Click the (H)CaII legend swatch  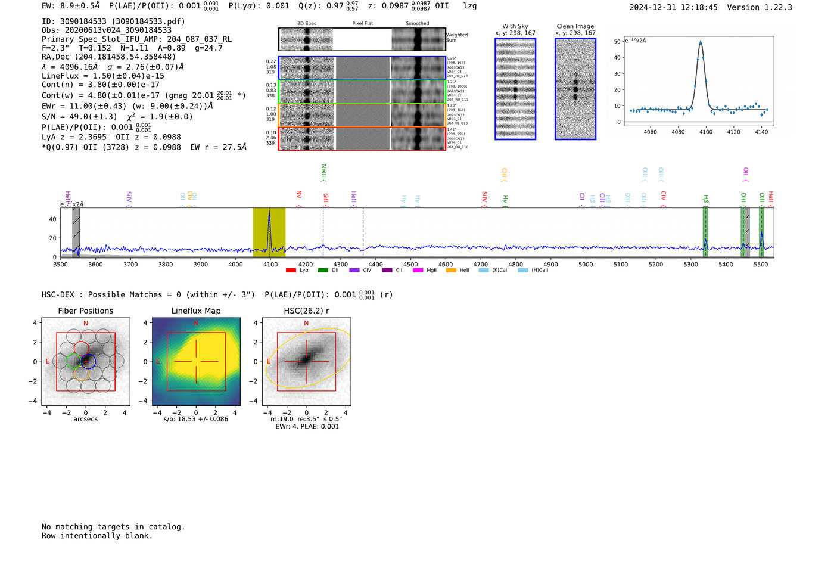(x=523, y=270)
